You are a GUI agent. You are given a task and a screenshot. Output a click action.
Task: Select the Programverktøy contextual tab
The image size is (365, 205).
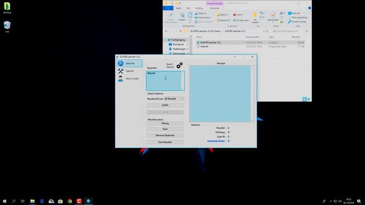coord(214,3)
